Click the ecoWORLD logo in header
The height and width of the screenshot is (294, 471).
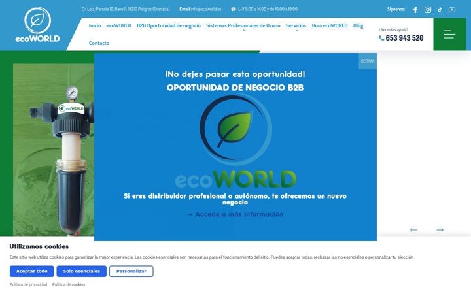[37, 25]
